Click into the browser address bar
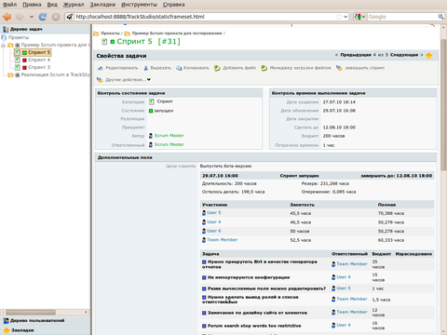 pyautogui.click(x=205, y=17)
